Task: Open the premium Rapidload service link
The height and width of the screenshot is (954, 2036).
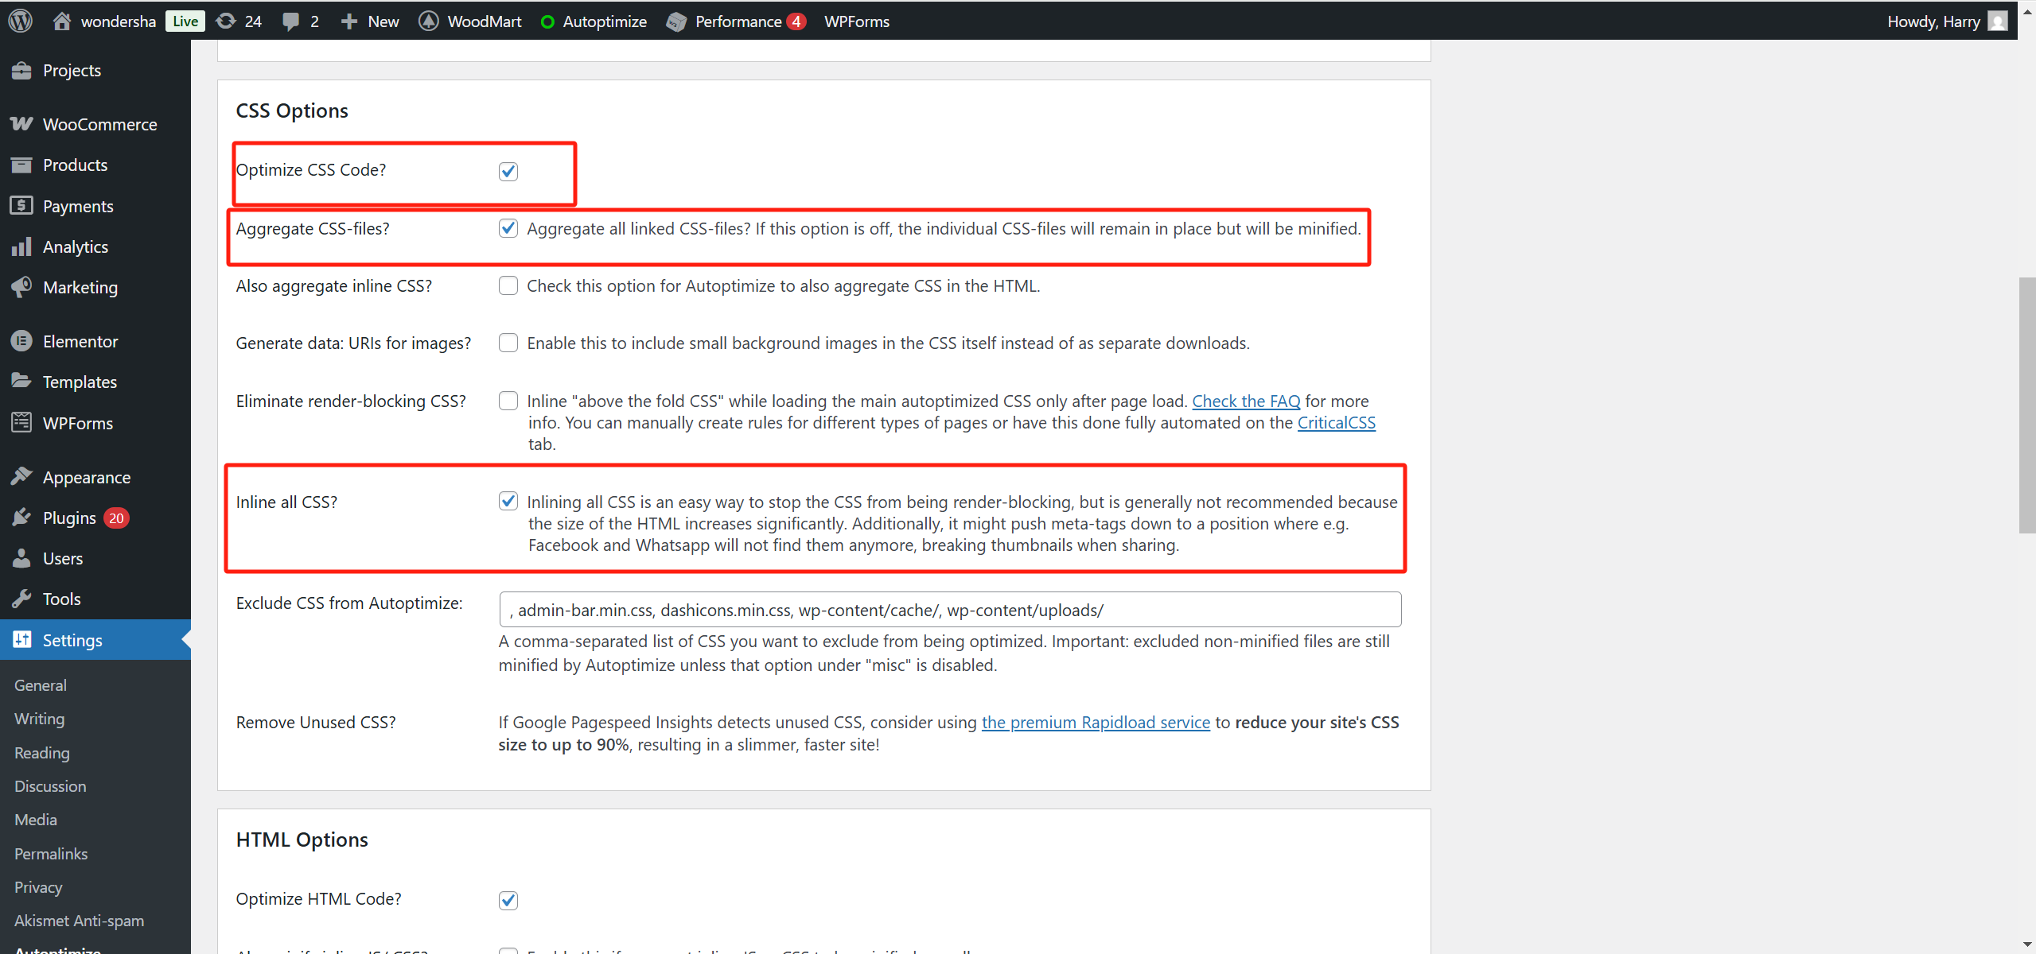Action: [x=1096, y=722]
